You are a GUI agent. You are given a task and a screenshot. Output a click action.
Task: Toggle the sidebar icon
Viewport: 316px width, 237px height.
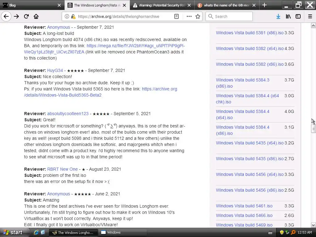point(298,16)
